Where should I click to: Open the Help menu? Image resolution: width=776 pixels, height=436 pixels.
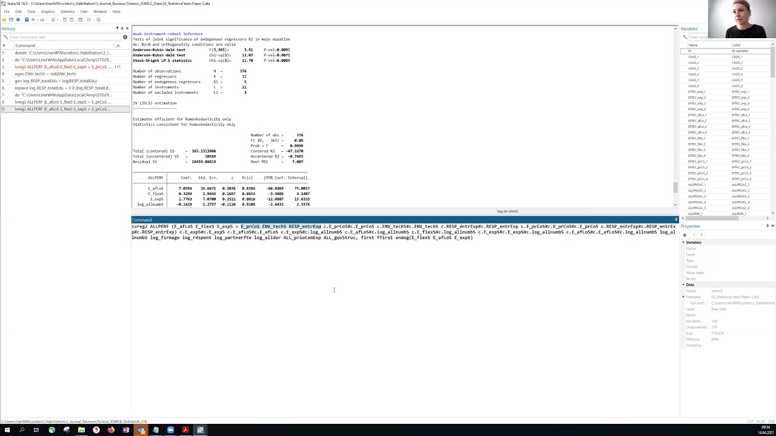116,12
